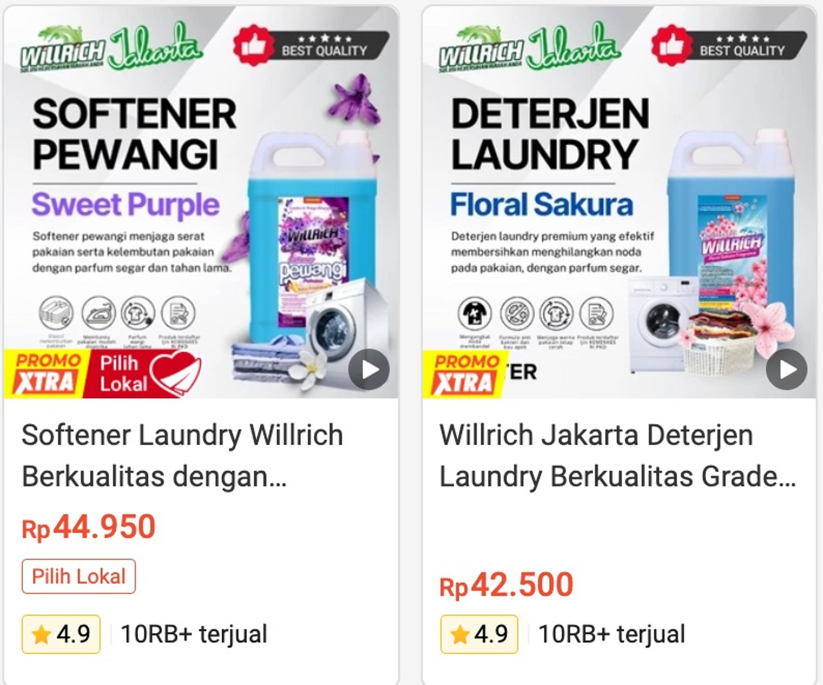Viewport: 823px width, 685px height.
Task: Open the Softener Laundry Willrich product title
Action: (x=182, y=456)
